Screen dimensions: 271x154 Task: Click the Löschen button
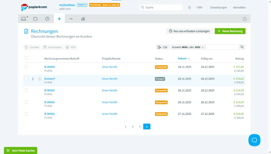coord(32,47)
